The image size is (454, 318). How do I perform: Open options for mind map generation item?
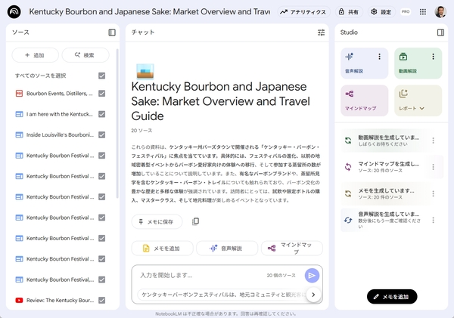tap(433, 166)
